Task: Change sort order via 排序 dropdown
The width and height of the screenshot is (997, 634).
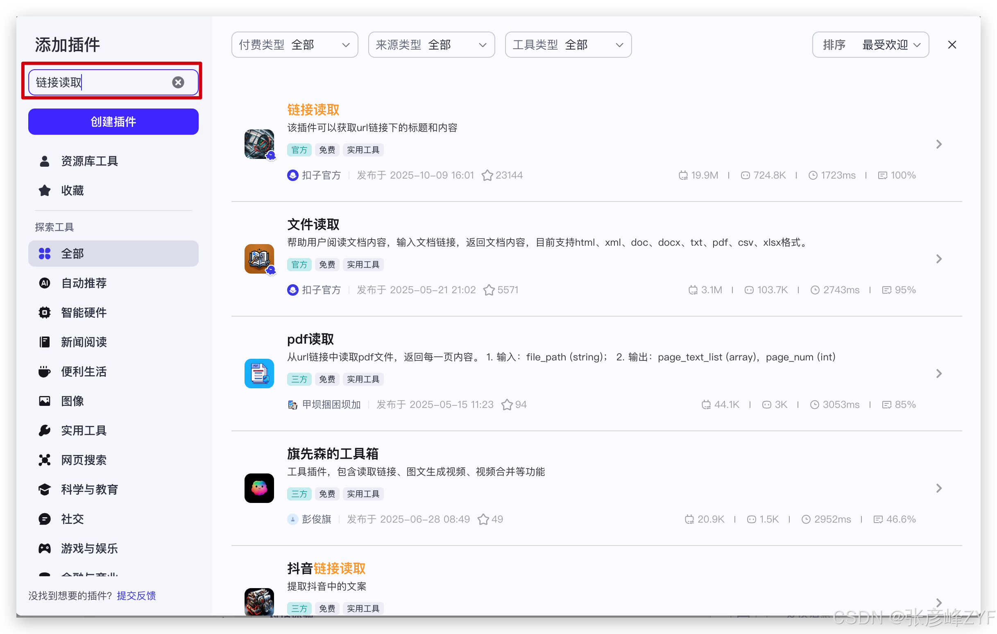Action: [x=870, y=45]
